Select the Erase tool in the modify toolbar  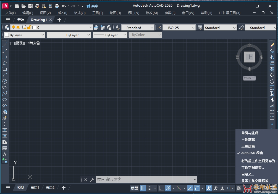272,45
